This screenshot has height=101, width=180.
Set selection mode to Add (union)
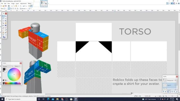[11, 8]
